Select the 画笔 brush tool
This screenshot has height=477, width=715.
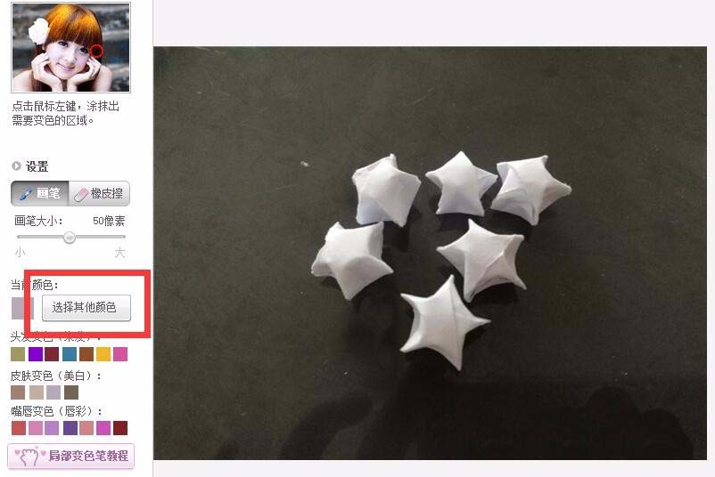[40, 193]
